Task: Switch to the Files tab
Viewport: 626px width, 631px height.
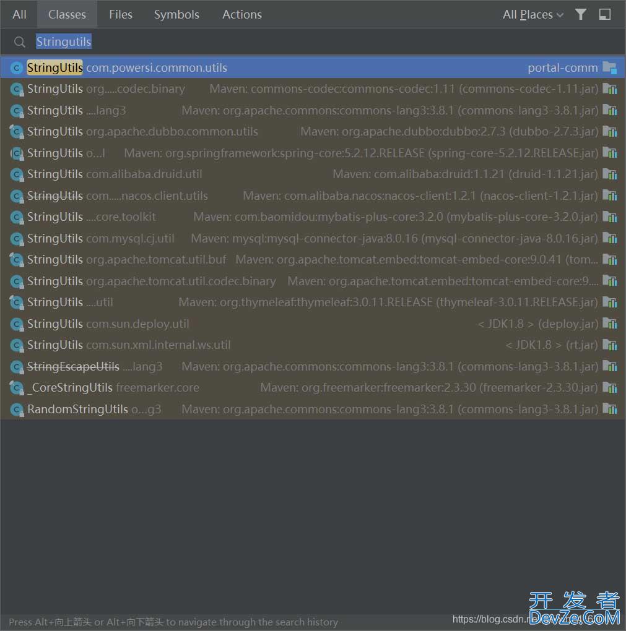Action: (x=121, y=14)
